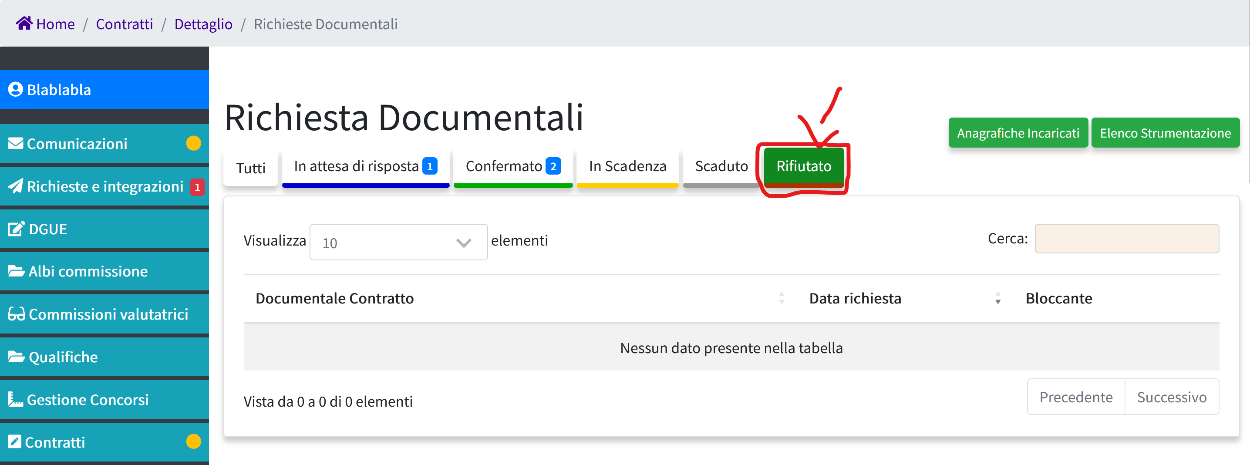
Task: Select the Confermato tab
Action: (512, 166)
